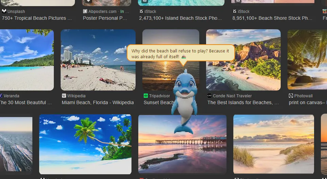Image resolution: width=327 pixels, height=179 pixels.
Task: Click the 'Veranda' source name
Action: [12, 96]
